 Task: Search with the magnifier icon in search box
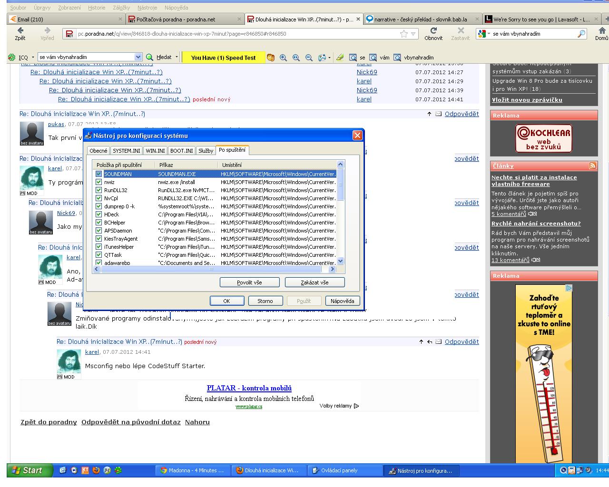pyautogui.click(x=581, y=34)
